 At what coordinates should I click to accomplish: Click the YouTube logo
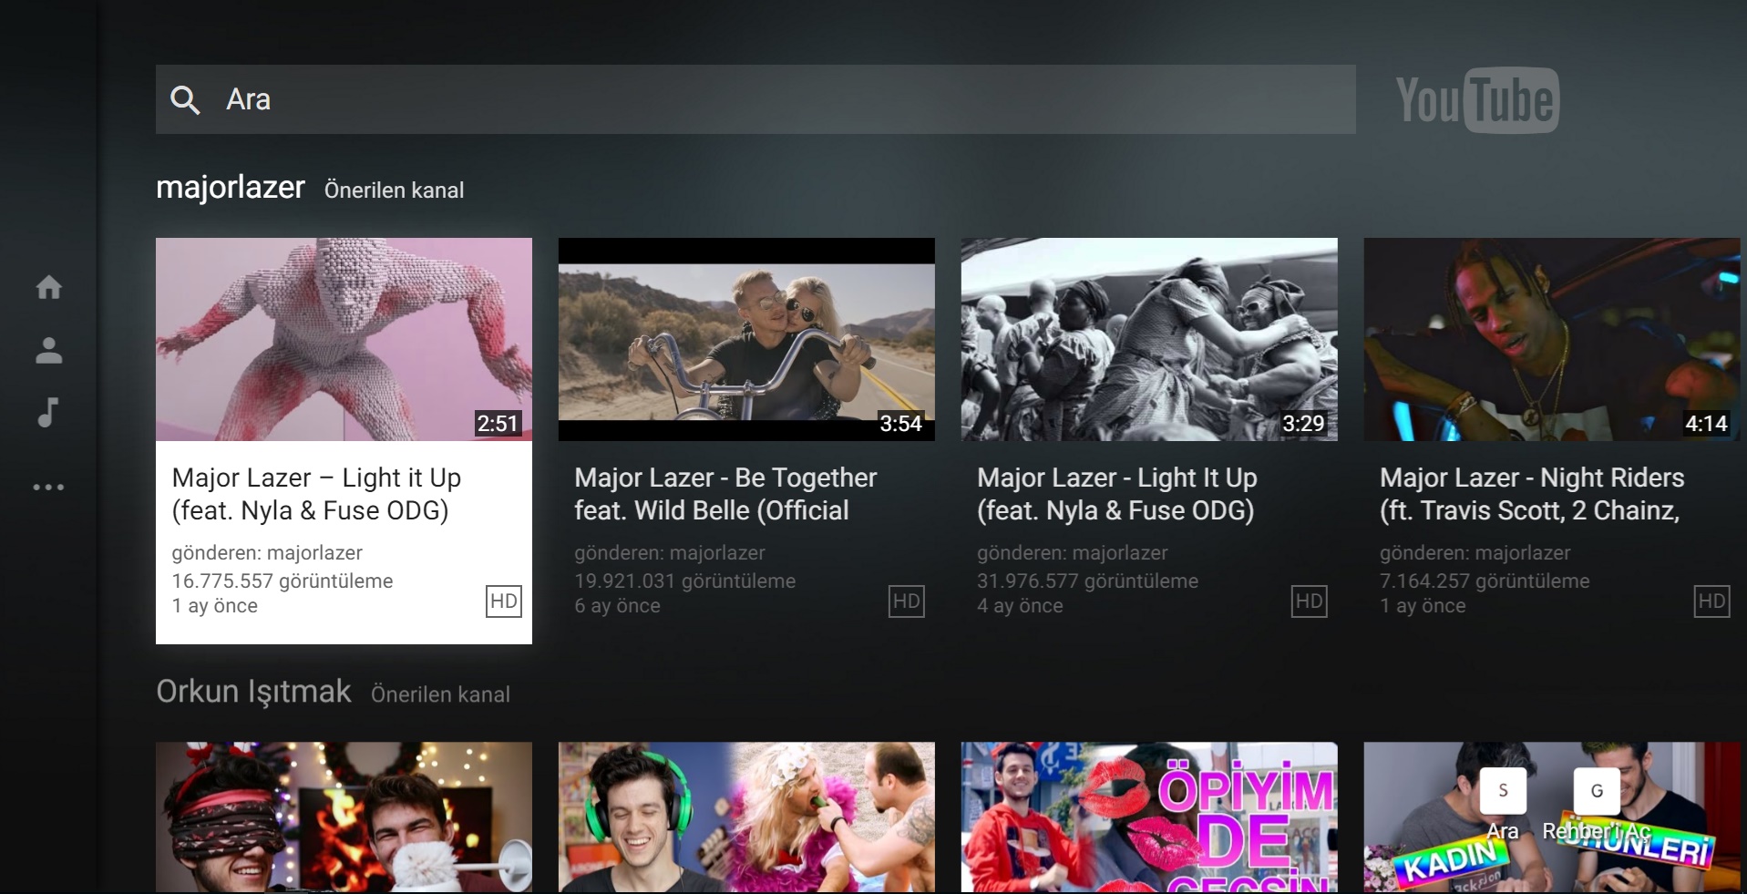click(x=1477, y=99)
